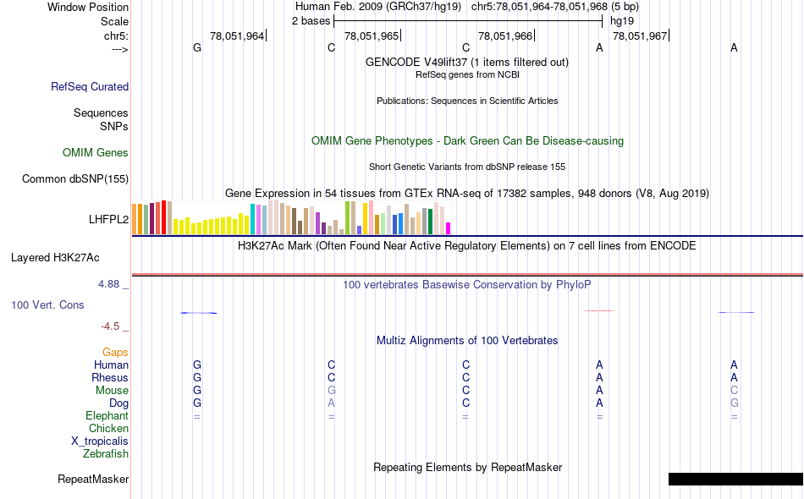
Task: Click the black RepeatMasker element block
Action: click(735, 479)
